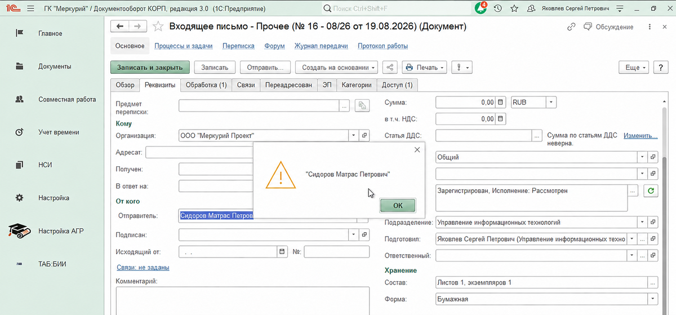
Task: Open the history clock icon in title bar
Action: (497, 9)
